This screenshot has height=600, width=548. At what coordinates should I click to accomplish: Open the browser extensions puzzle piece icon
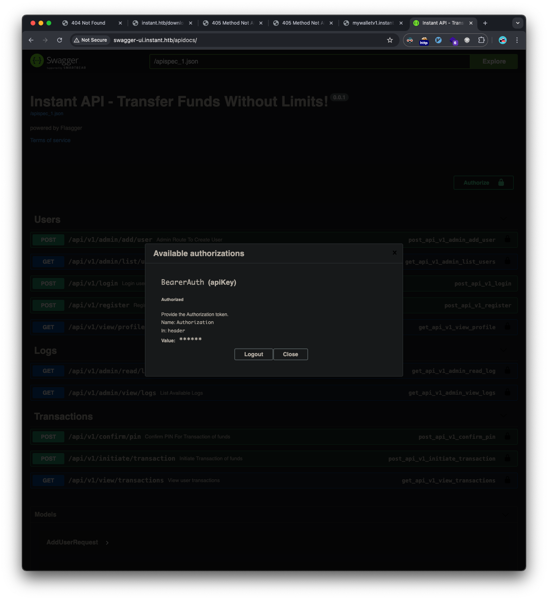[481, 40]
